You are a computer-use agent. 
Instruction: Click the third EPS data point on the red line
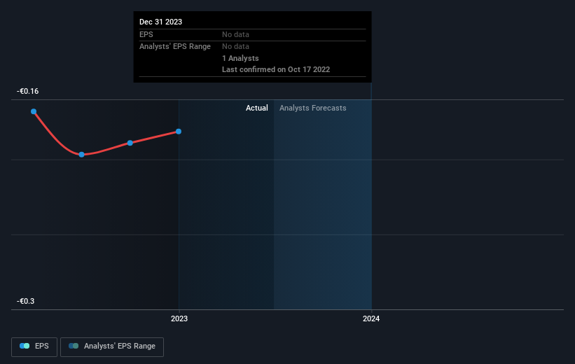coord(130,143)
